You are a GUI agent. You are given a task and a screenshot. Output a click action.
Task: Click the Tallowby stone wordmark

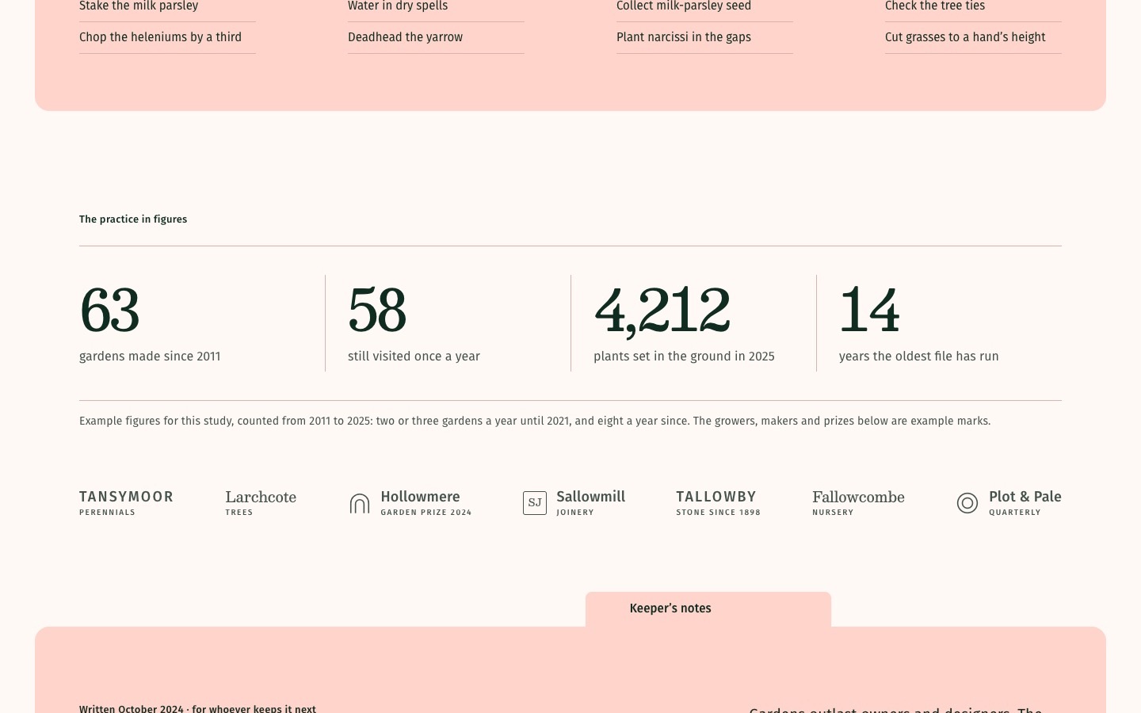(718, 503)
